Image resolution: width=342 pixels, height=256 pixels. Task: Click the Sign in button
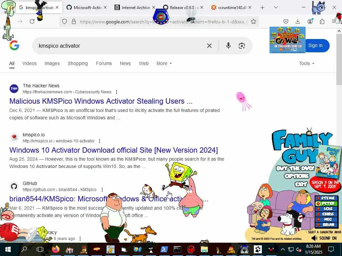315,45
